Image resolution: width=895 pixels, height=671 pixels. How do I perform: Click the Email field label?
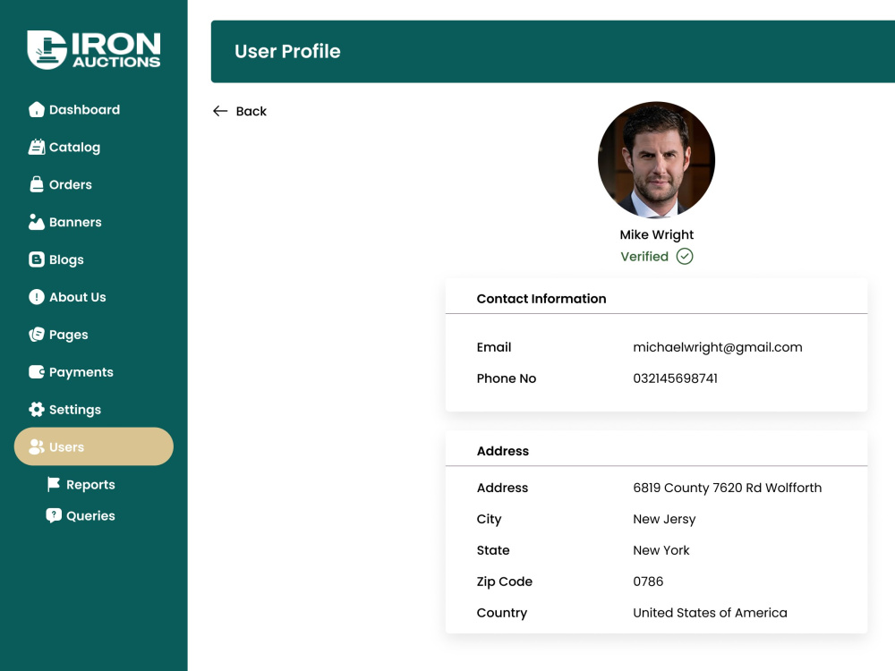coord(494,347)
